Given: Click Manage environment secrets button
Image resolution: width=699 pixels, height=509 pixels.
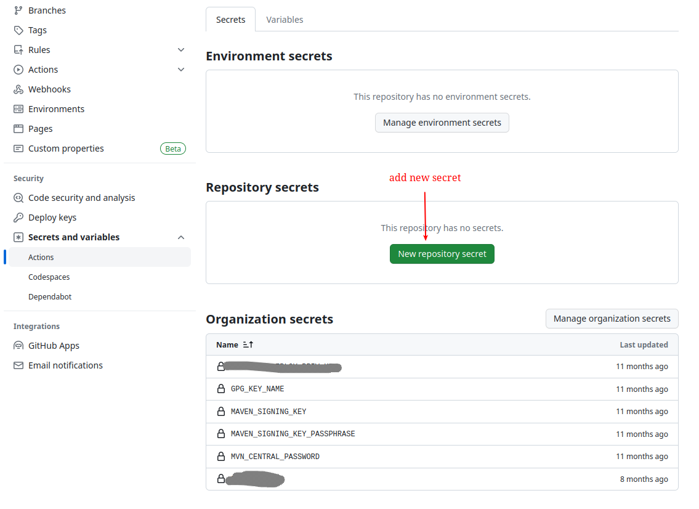Looking at the screenshot, I should point(442,123).
